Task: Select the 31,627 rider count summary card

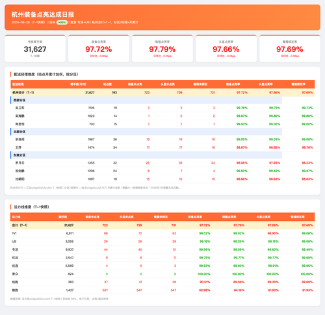Action: point(35,49)
